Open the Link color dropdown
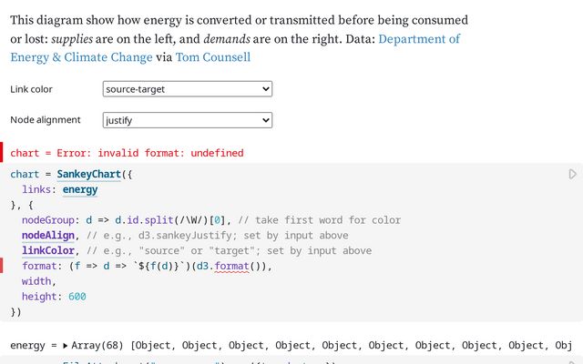This screenshot has width=583, height=364. point(188,88)
